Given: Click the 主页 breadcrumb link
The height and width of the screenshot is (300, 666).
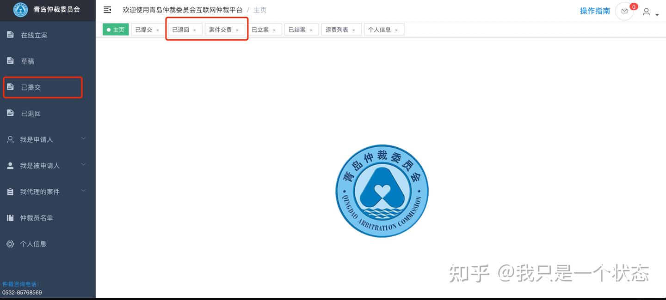Looking at the screenshot, I should pos(260,10).
